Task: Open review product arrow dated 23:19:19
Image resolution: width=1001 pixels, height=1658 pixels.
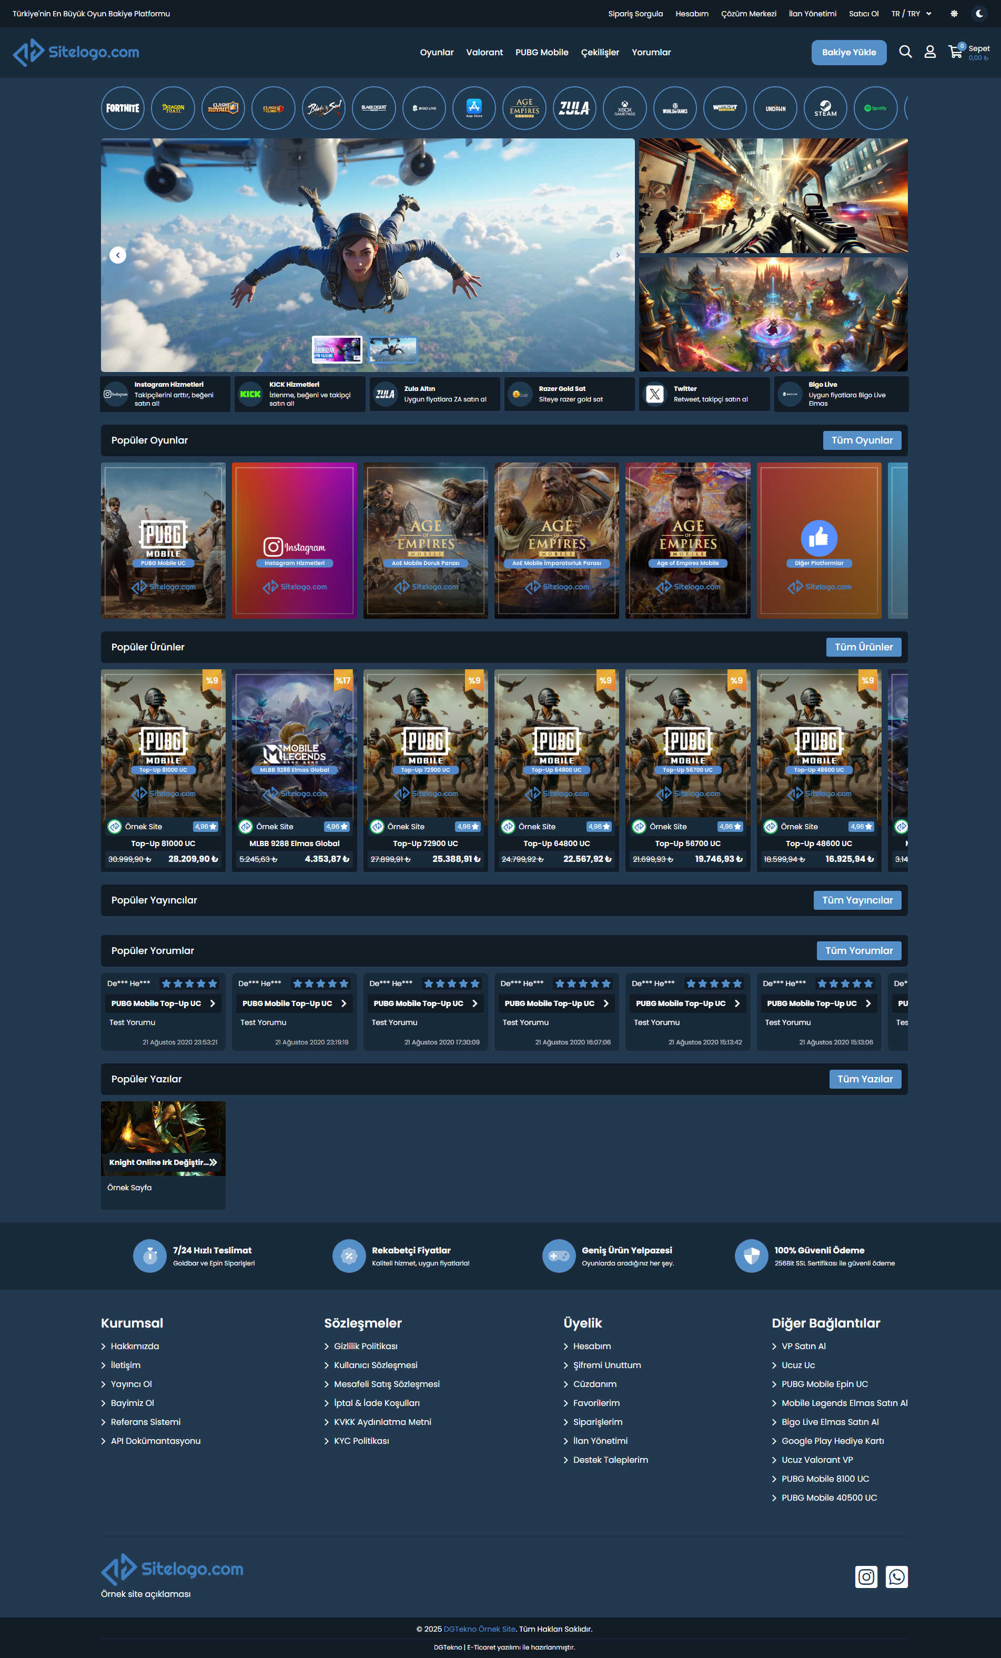Action: pos(344,1003)
